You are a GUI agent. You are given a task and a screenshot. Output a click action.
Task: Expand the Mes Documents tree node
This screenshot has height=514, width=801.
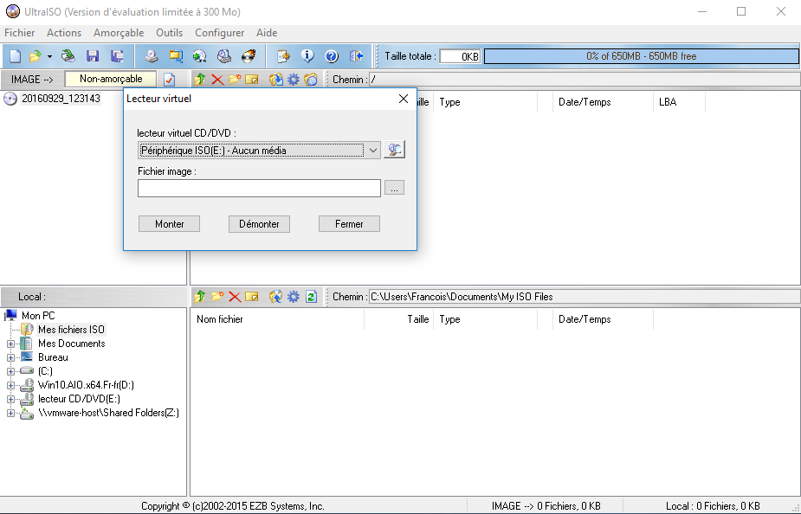(10, 344)
